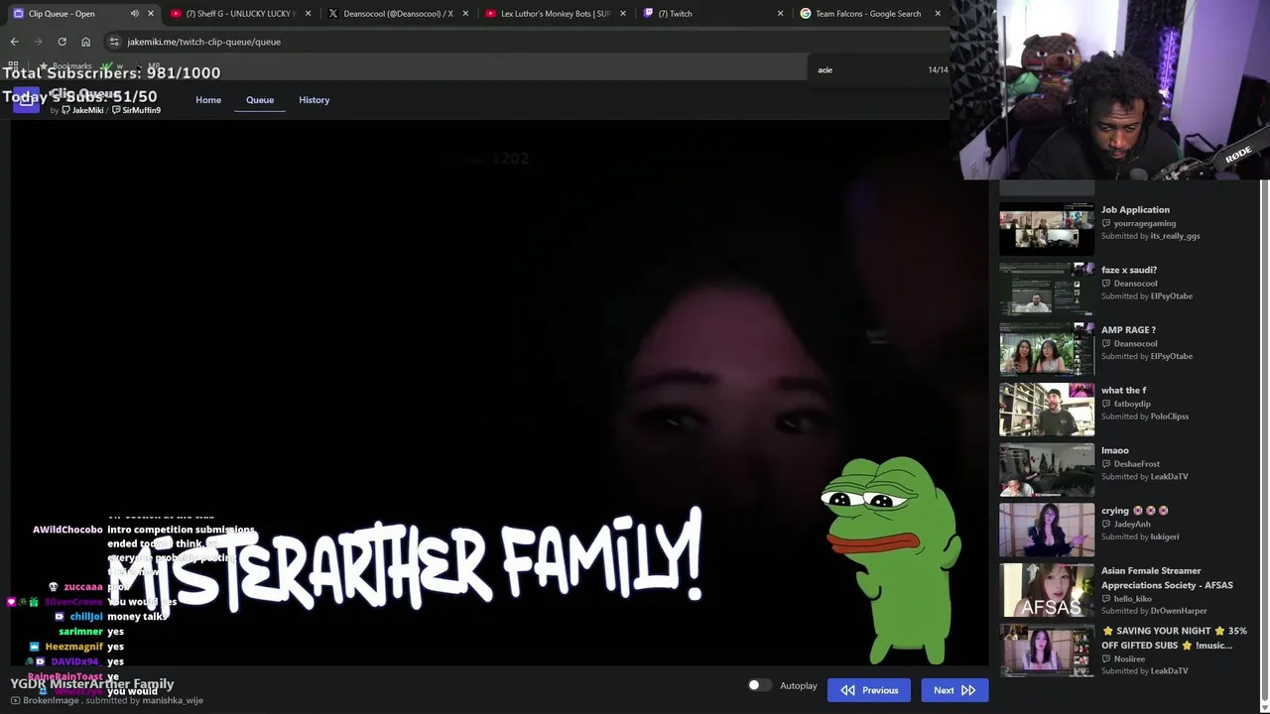
Task: Close the Lex Luthor's Monkey Bots tab
Action: click(623, 14)
